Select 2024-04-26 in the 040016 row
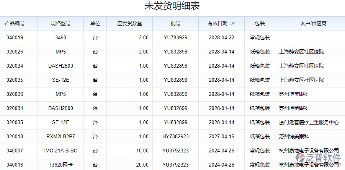Image resolution: width=345 pixels, height=170 pixels. coord(222,165)
